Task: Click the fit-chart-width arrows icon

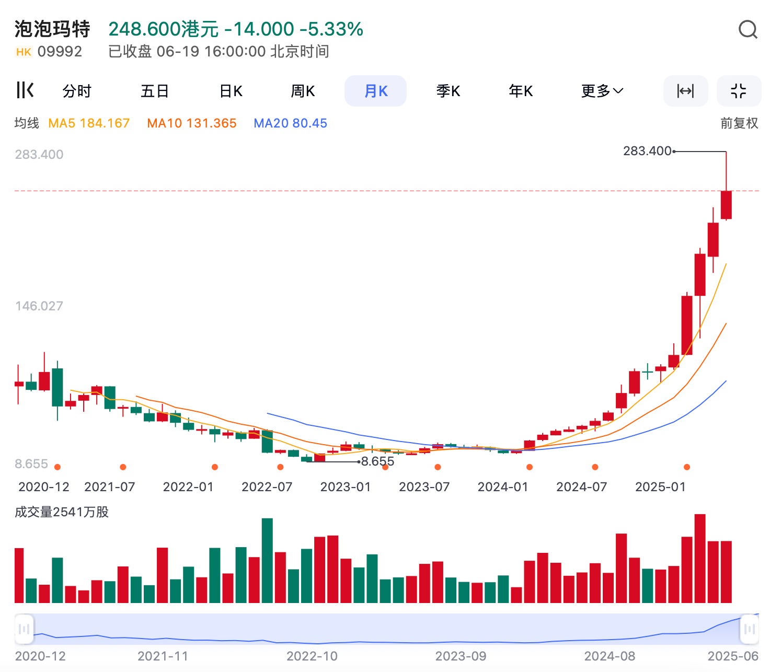Action: 686,90
